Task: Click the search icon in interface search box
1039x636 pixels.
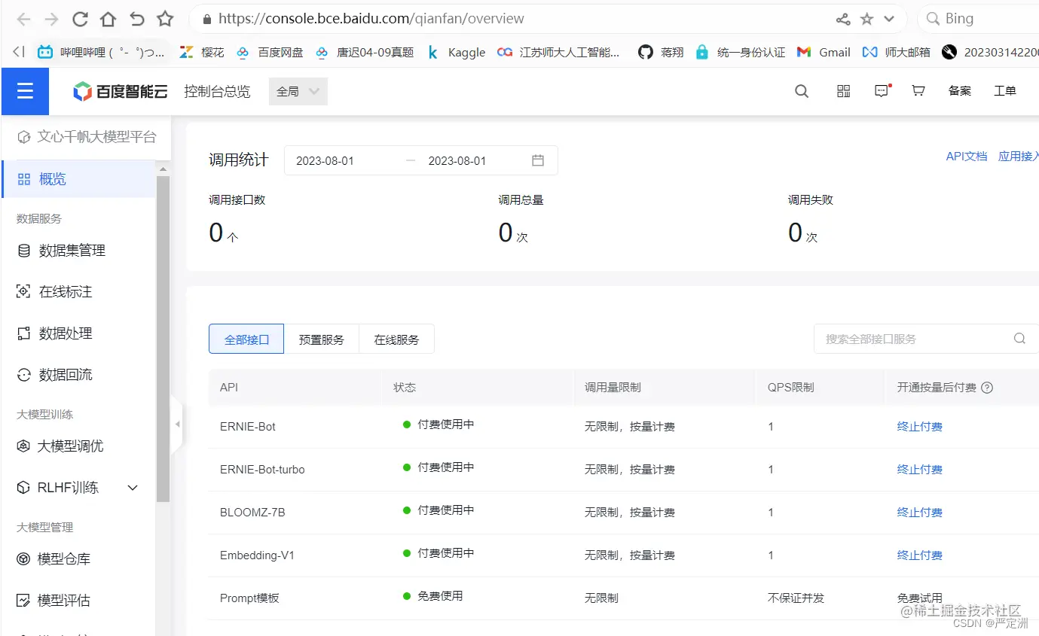Action: (x=1019, y=339)
